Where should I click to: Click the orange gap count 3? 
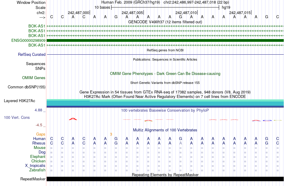111,134
